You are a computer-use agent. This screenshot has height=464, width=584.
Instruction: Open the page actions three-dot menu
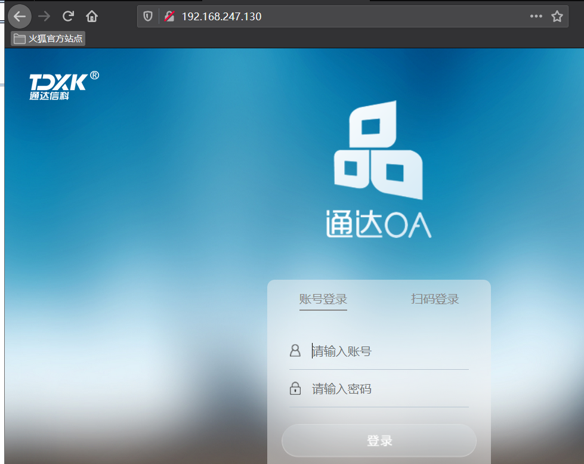pyautogui.click(x=536, y=16)
